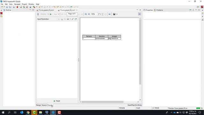Image resolution: width=204 pixels, height=115 pixels.
Task: Open the Input Parameters view menu arrow
Action: coord(70,19)
